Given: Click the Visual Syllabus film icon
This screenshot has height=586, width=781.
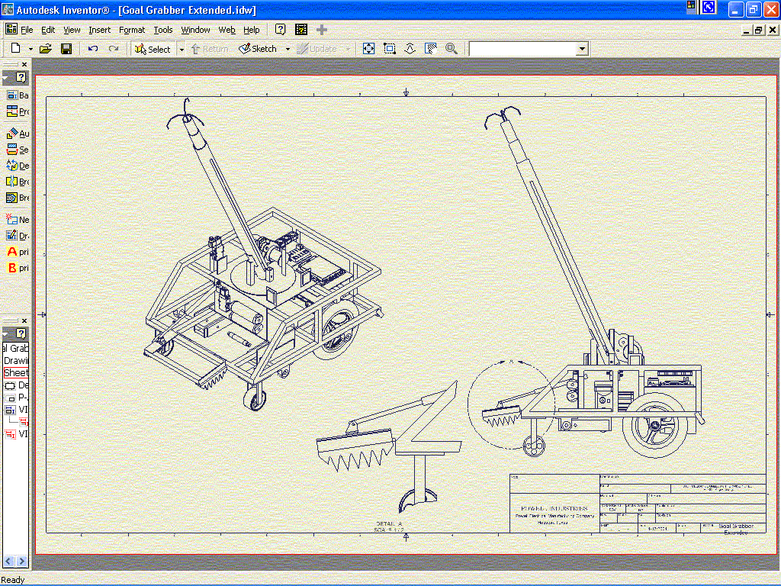Looking at the screenshot, I should (x=301, y=30).
